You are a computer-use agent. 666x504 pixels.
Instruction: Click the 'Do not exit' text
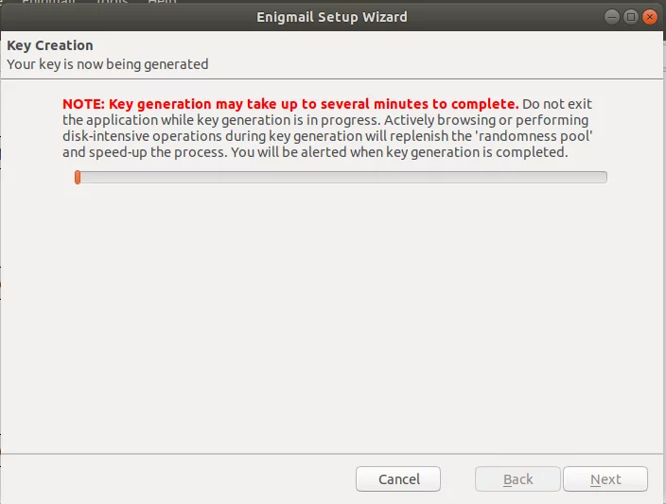(x=557, y=104)
